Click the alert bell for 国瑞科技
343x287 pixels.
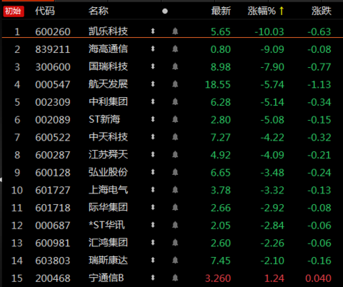click(x=175, y=66)
